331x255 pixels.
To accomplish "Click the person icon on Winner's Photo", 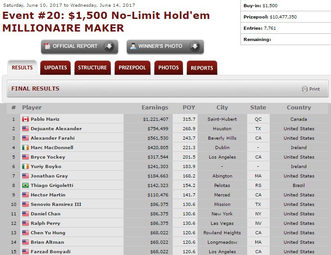I will 133,46.
